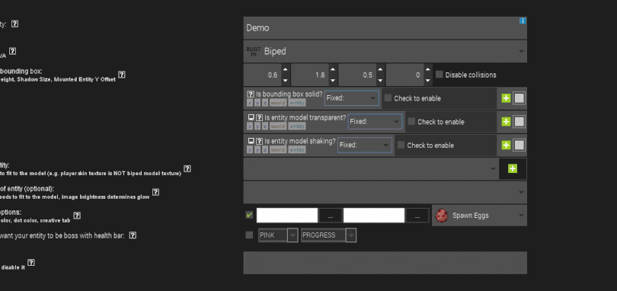This screenshot has height=291, width=617.
Task: Open the Fixed dropdown for entity model transparent
Action: click(x=375, y=122)
